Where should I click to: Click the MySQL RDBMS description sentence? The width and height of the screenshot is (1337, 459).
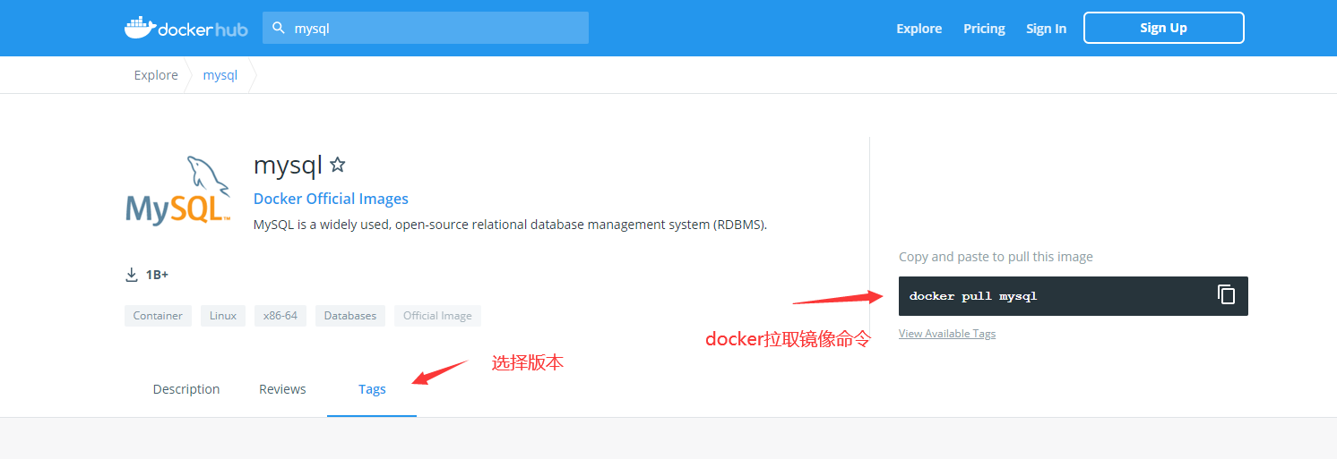click(510, 225)
